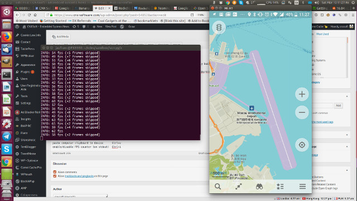Toggle Allow trackbacks and pingbacks checkbox
Viewport: 357px width, 201px height.
point(55,176)
